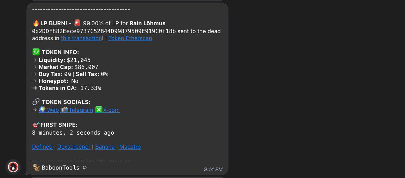The image size is (405, 178).
Task: Click the monkey emoji beside BaboonTools
Action: click(36, 168)
